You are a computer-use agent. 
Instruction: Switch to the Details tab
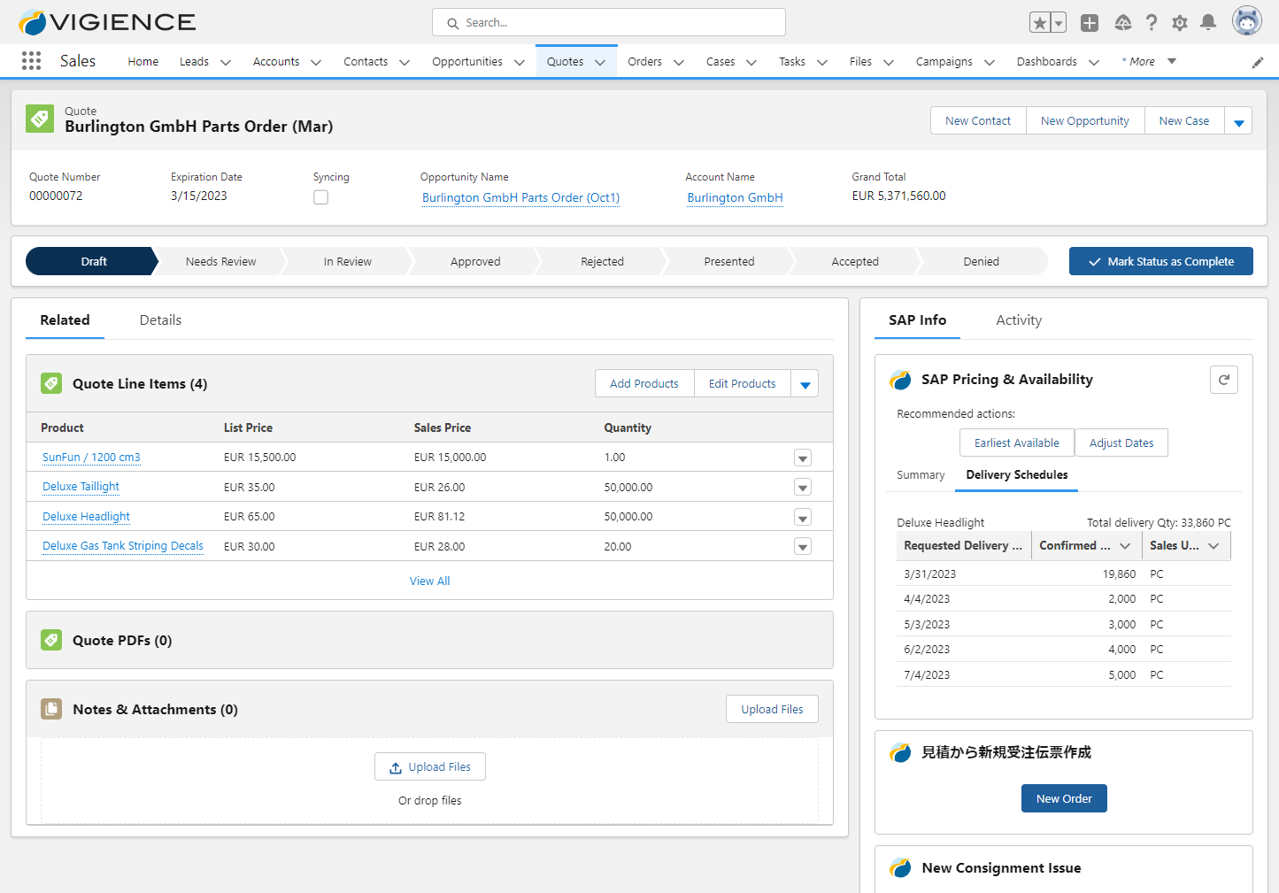160,320
